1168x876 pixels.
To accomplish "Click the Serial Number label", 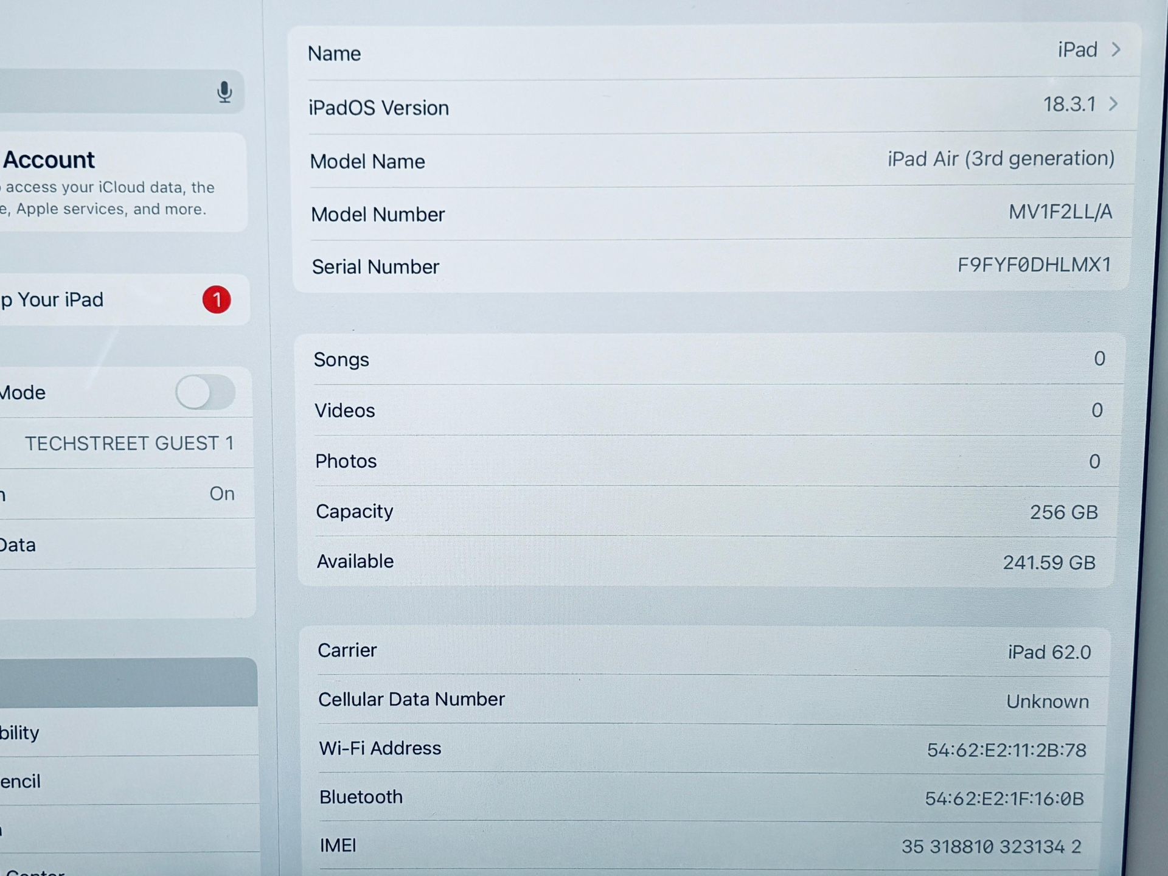I will coord(375,266).
